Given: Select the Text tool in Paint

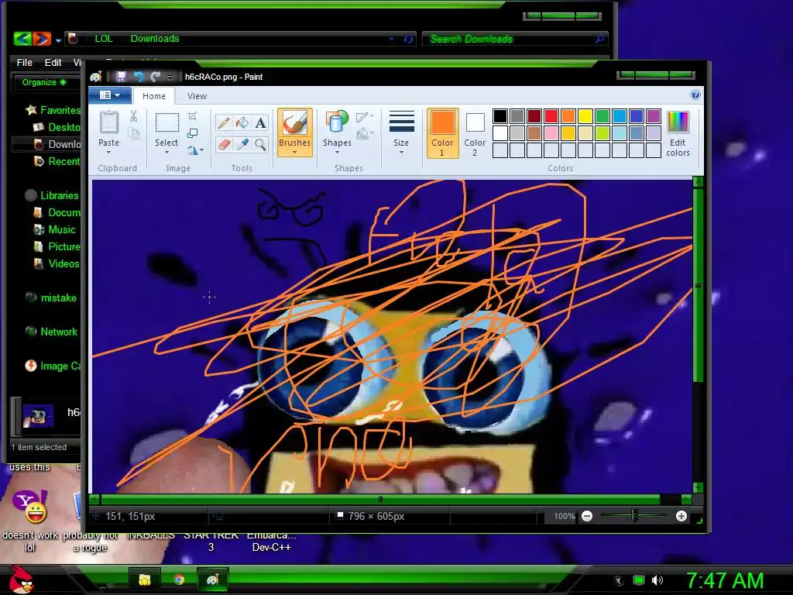Looking at the screenshot, I should click(260, 123).
